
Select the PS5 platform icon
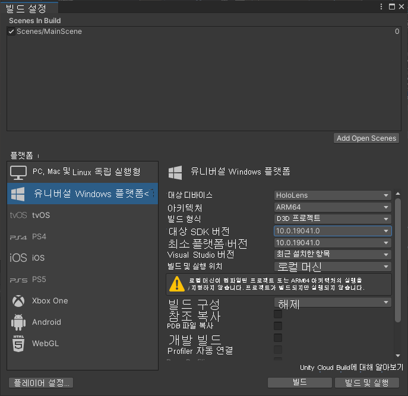[x=18, y=280]
